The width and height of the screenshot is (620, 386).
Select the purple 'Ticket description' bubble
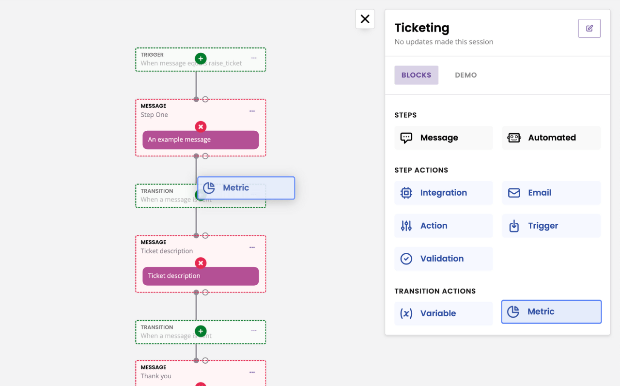(x=201, y=276)
